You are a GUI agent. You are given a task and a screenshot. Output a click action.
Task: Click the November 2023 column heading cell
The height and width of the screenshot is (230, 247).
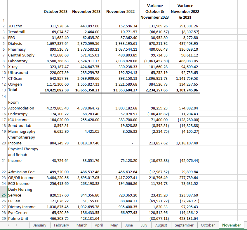(86, 11)
